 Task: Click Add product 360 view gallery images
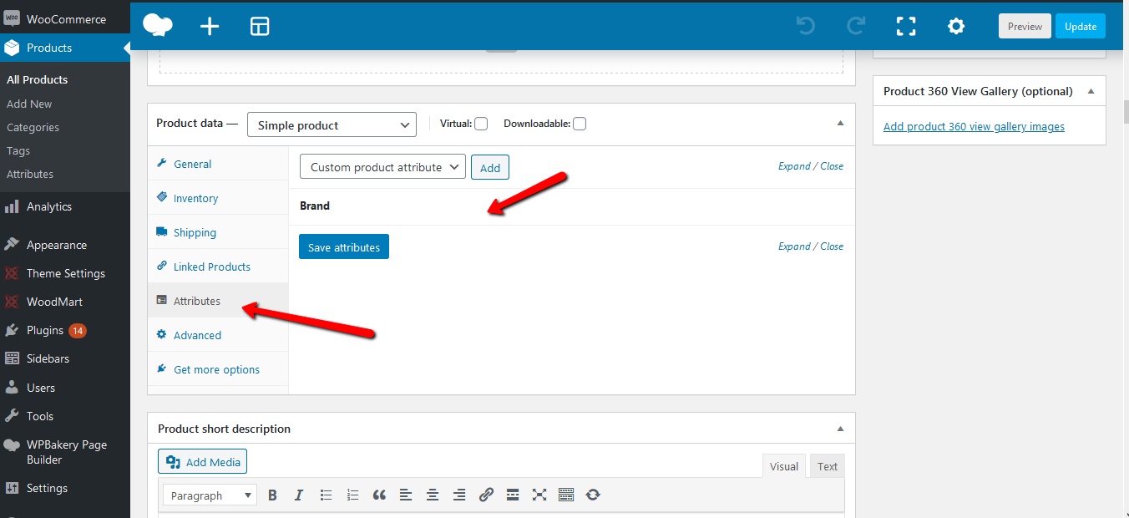coord(974,126)
